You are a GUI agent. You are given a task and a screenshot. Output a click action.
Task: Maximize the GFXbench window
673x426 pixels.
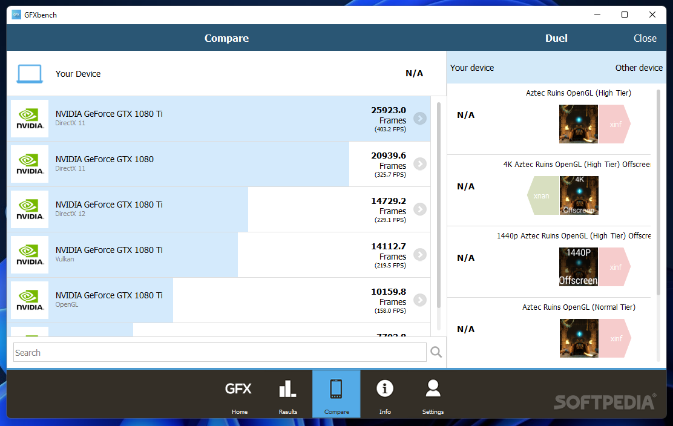[625, 15]
